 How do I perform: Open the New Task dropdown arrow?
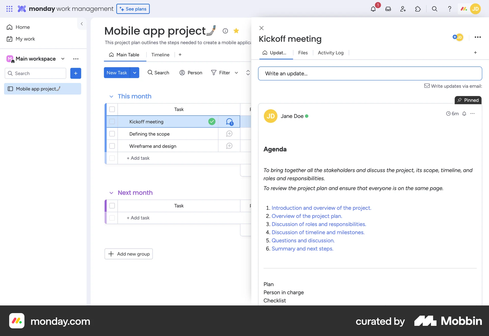click(x=135, y=73)
